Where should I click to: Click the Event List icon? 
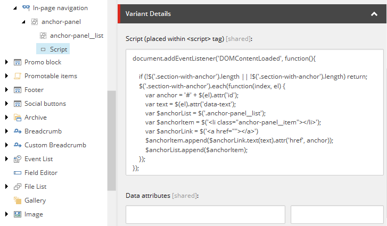(x=18, y=159)
